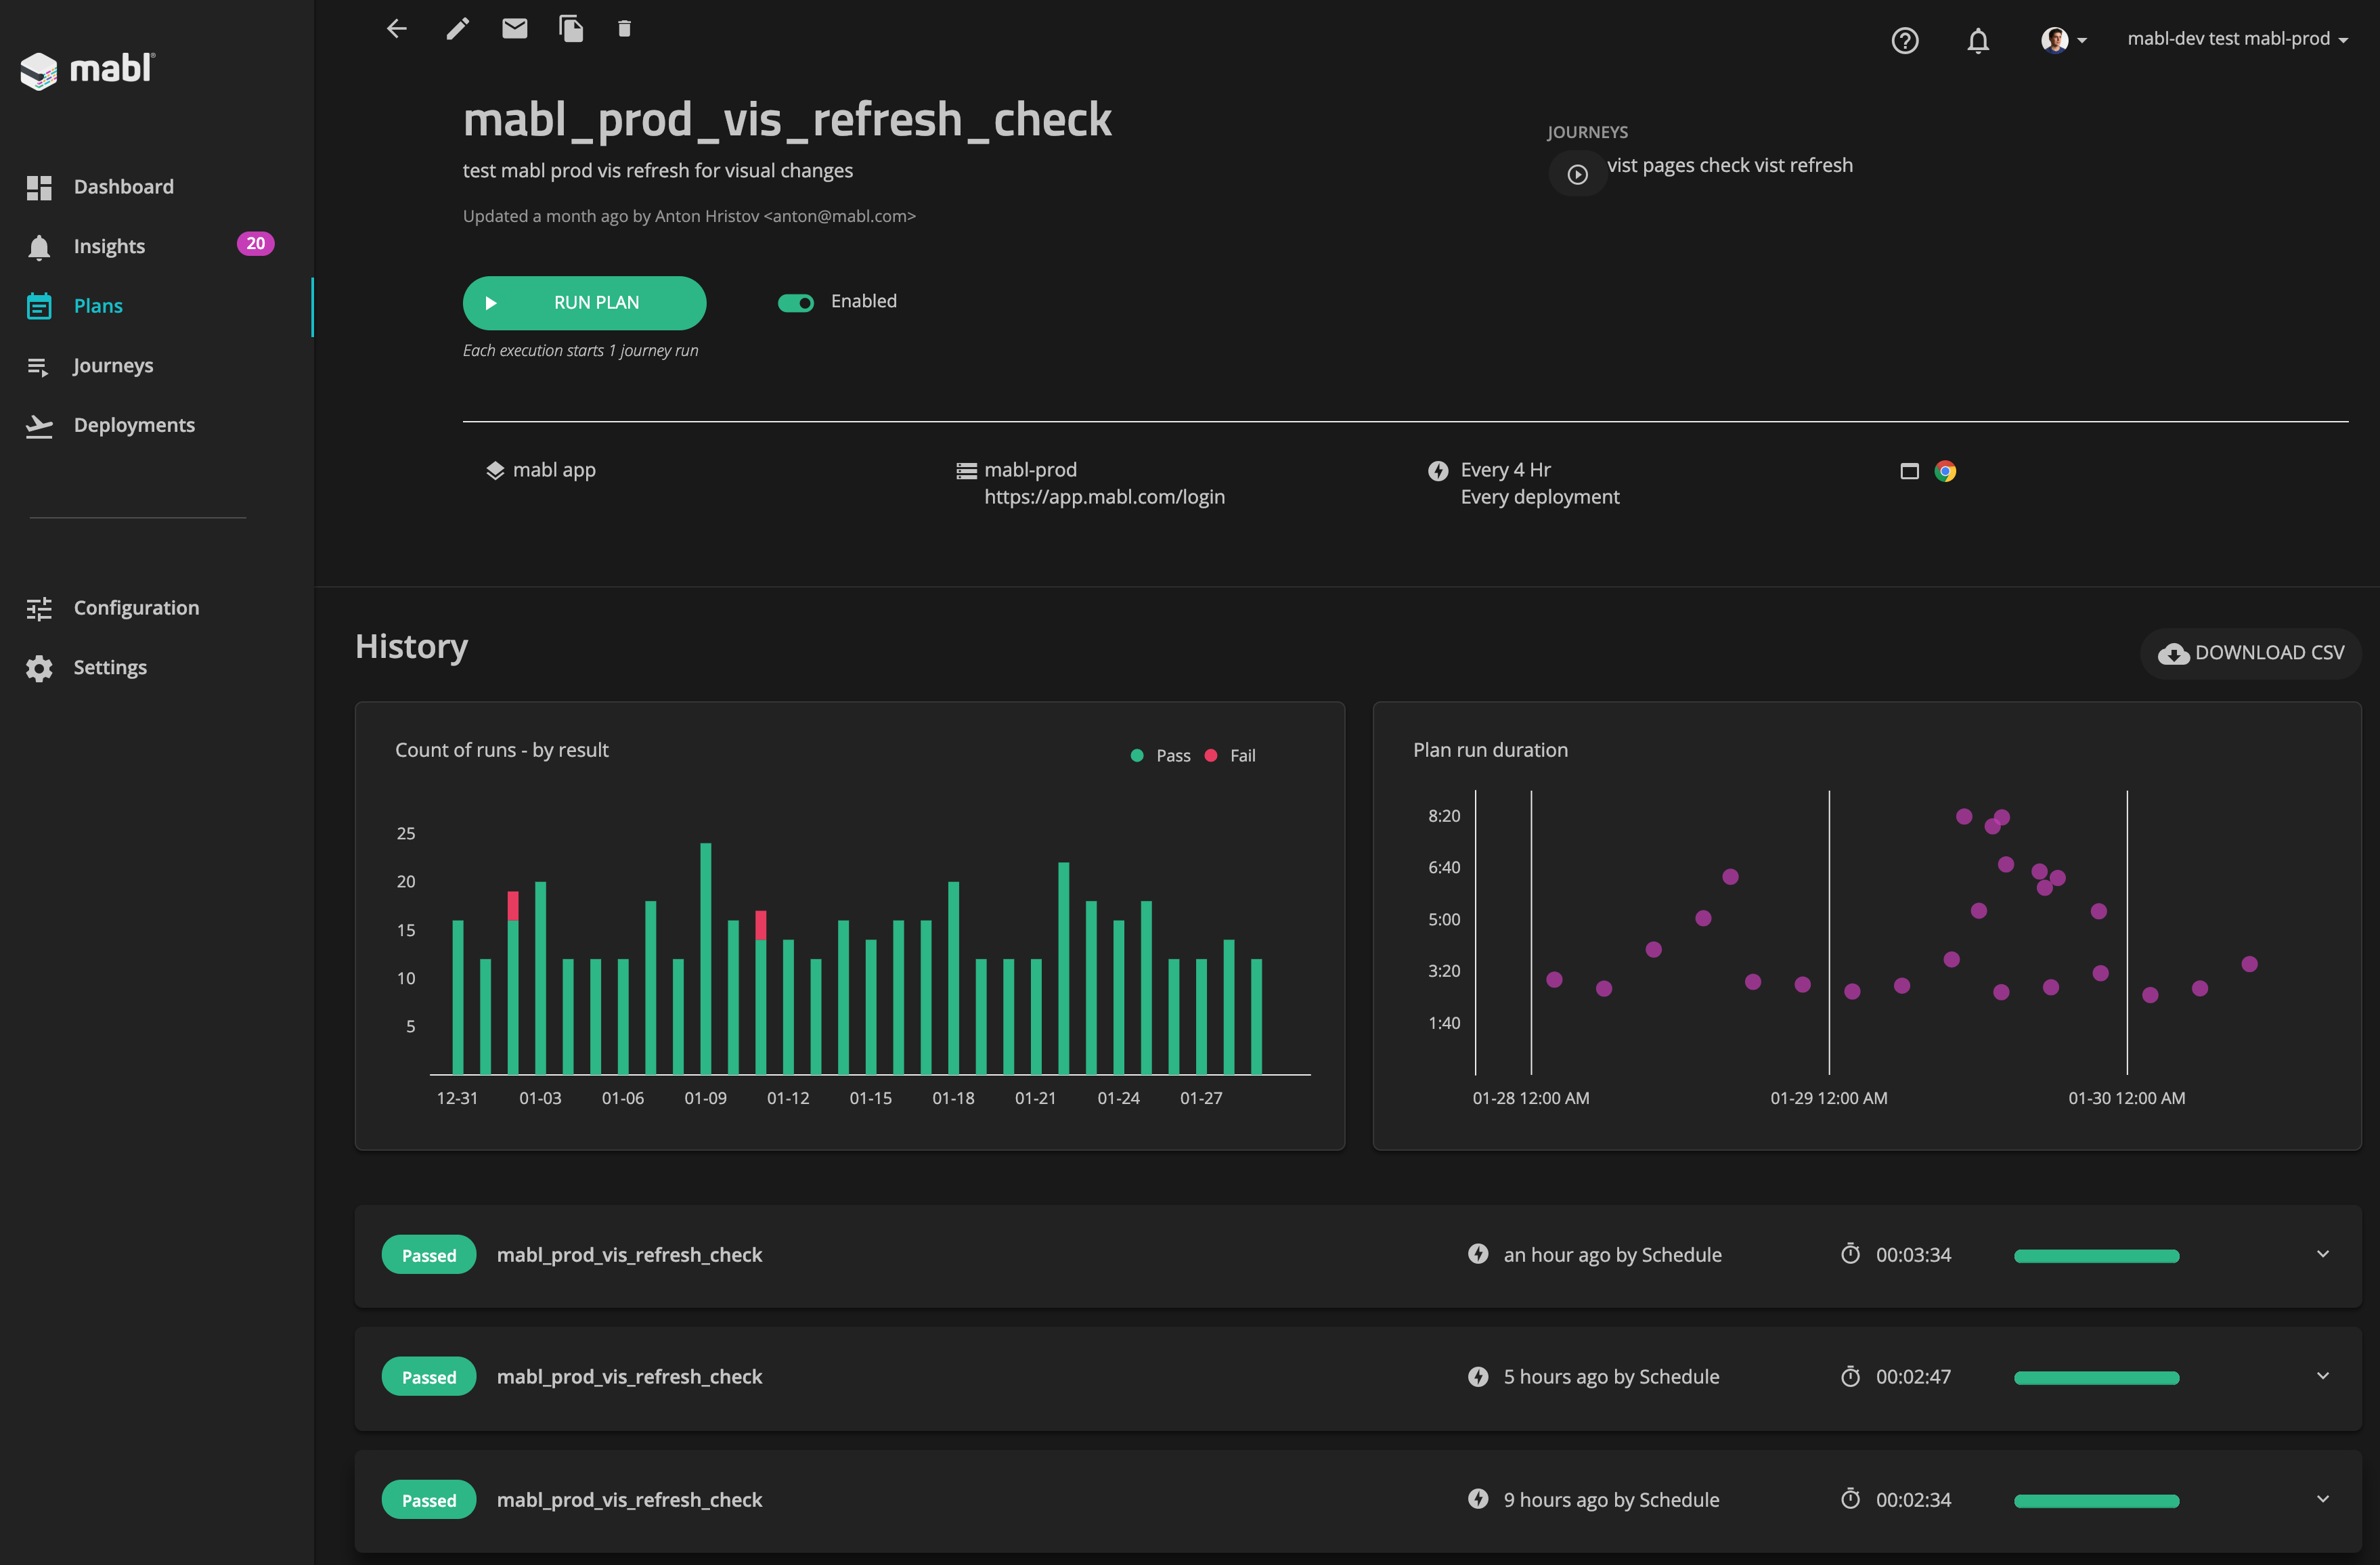Click the vist pages check vist refresh journey link
Viewport: 2380px width, 1565px height.
pyautogui.click(x=1730, y=164)
